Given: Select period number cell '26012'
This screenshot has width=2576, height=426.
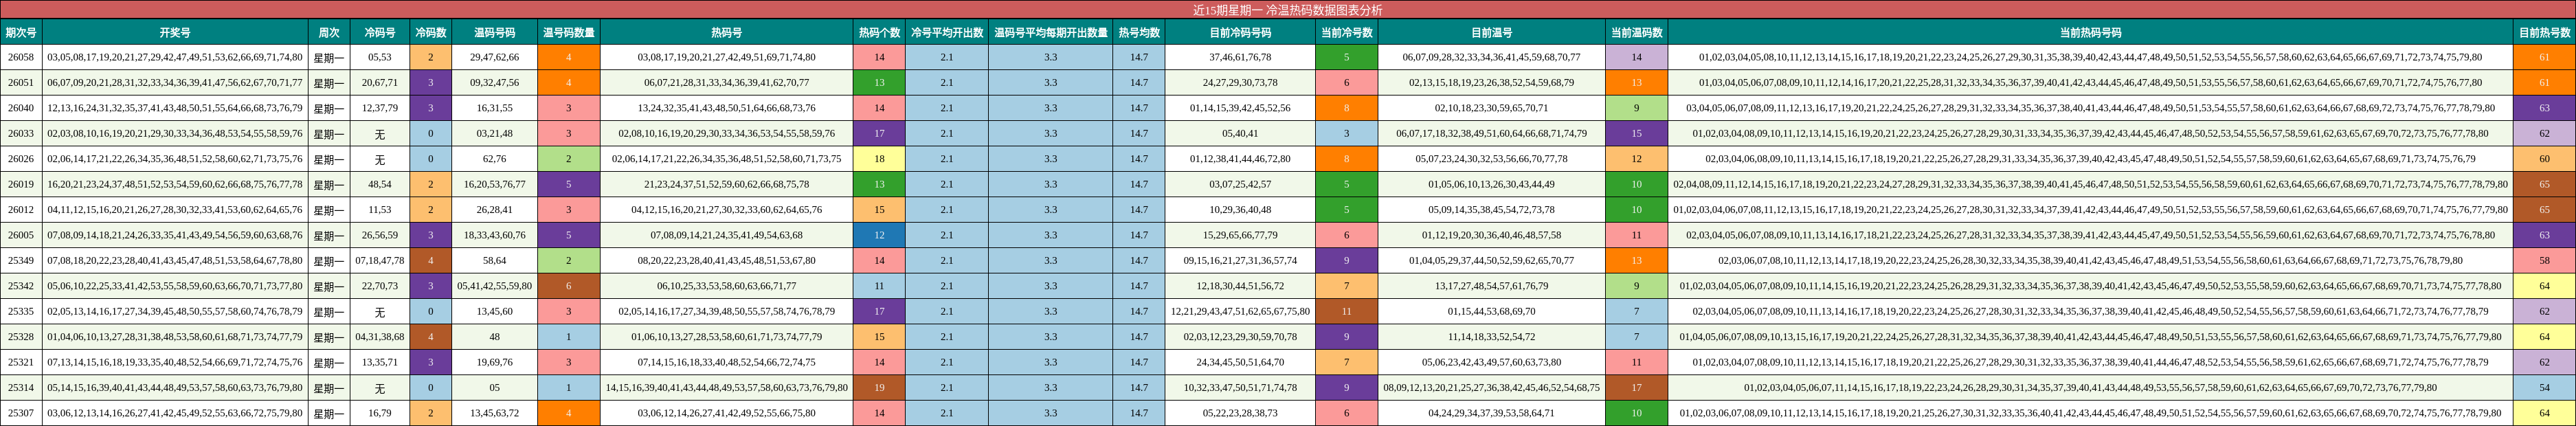Looking at the screenshot, I should [21, 210].
